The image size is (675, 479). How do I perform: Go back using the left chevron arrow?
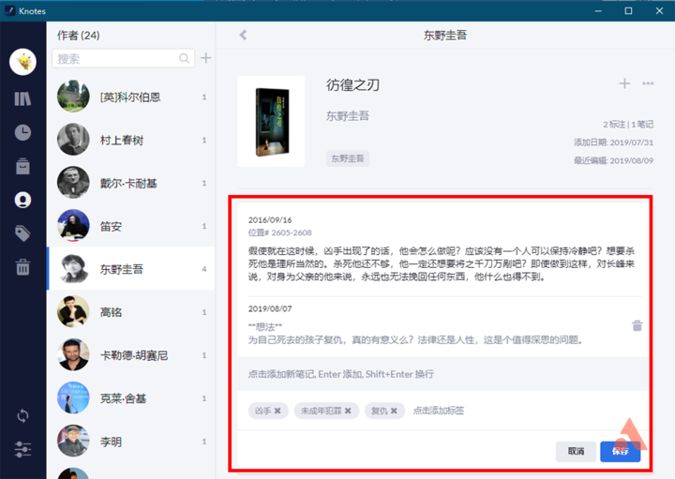pyautogui.click(x=243, y=36)
